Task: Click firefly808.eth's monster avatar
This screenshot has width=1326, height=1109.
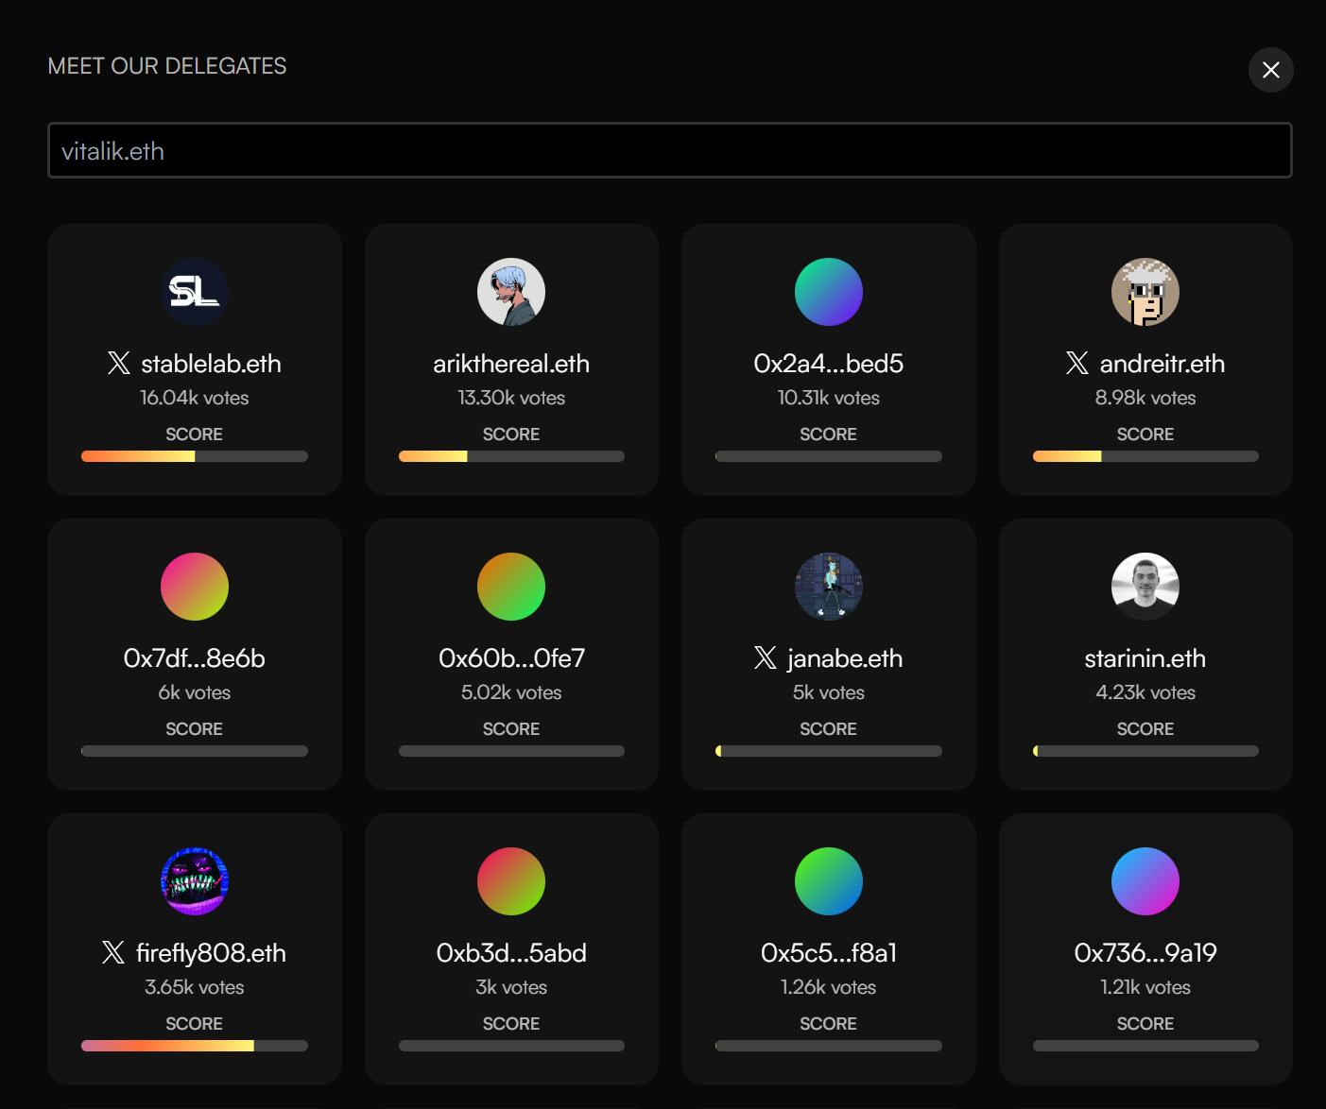Action: click(x=195, y=881)
